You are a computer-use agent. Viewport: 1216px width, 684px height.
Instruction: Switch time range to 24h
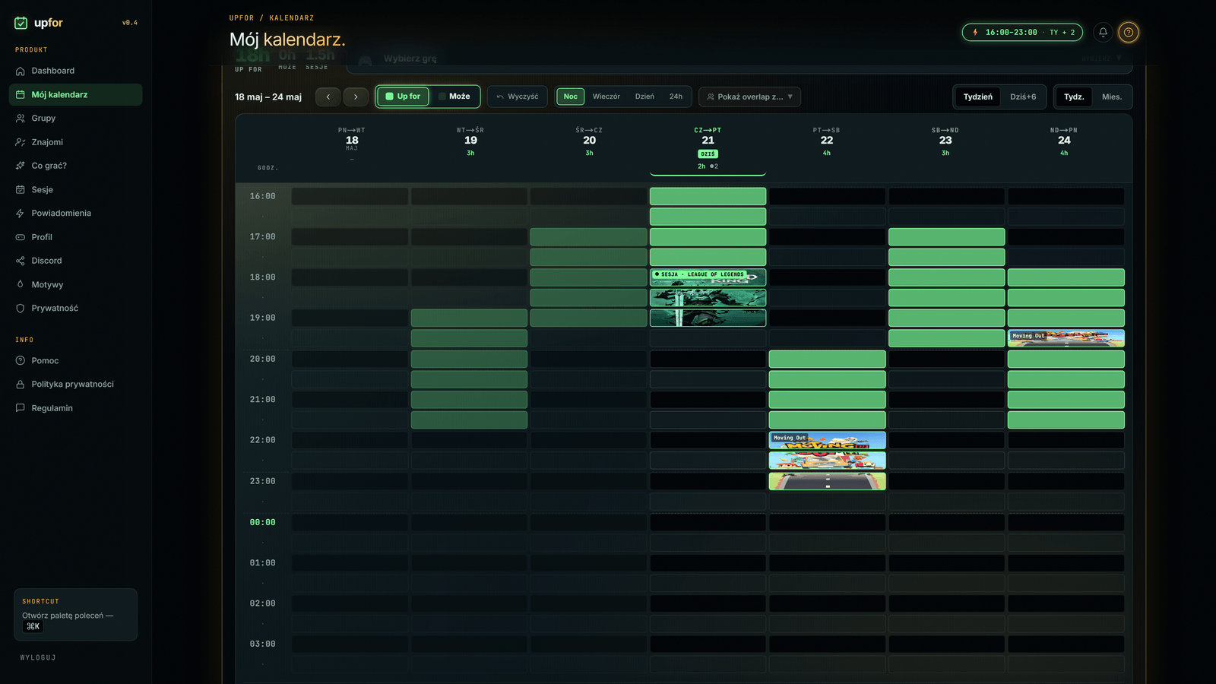[676, 97]
